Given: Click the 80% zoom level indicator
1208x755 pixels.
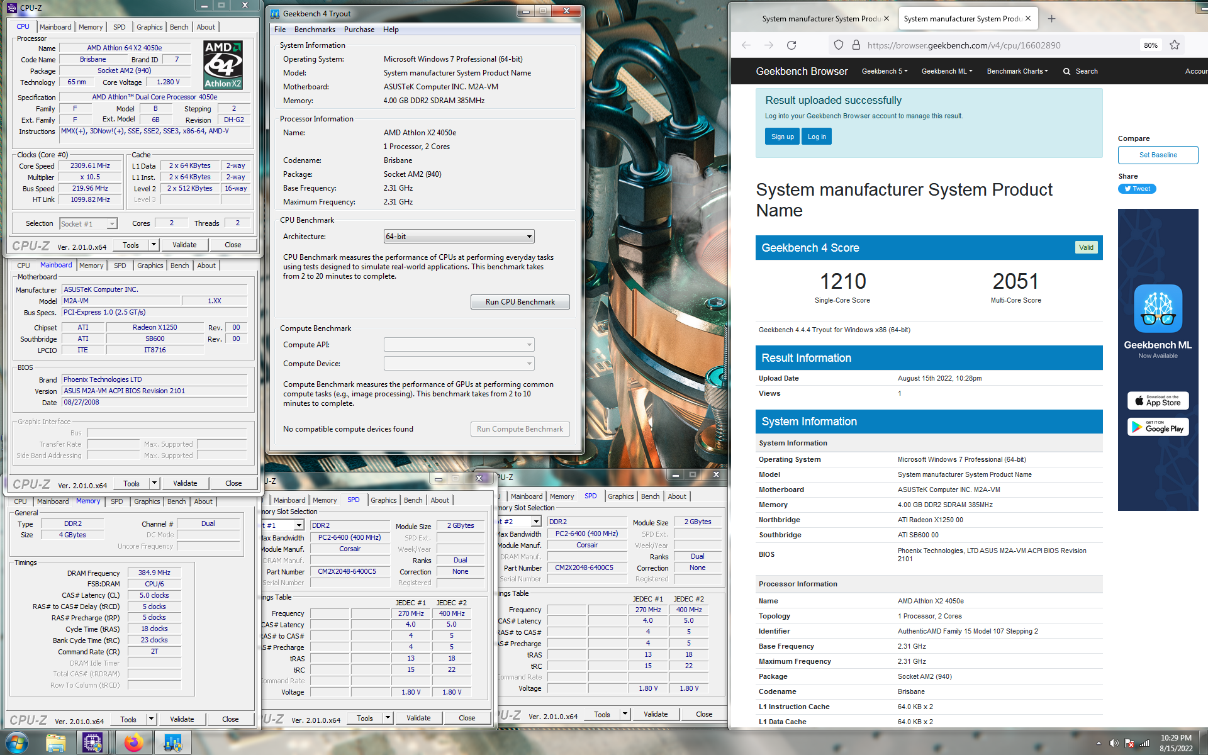Looking at the screenshot, I should point(1151,45).
